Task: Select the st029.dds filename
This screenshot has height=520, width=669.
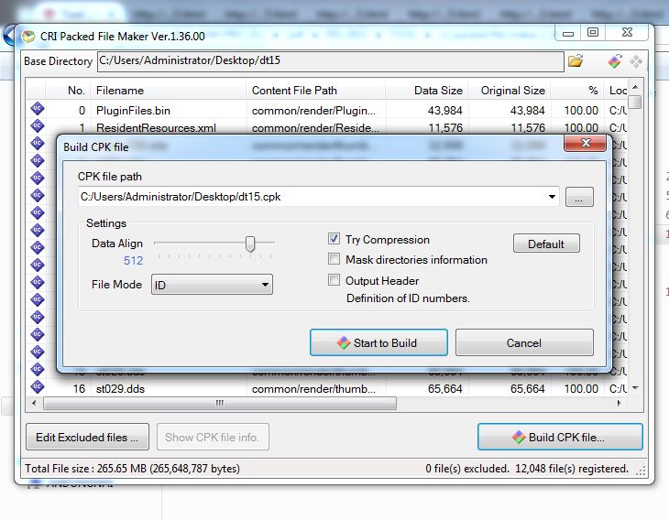Action: 120,389
